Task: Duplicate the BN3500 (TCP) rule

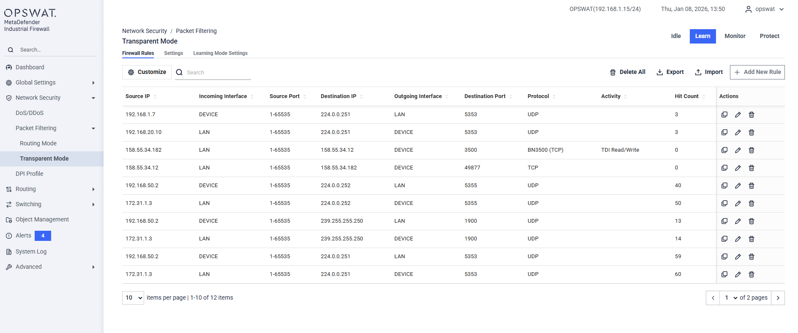Action: coord(724,150)
